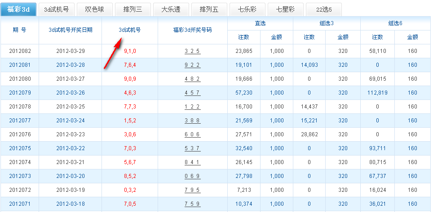
Task: Click the 组选6 header cell
Action: click(x=395, y=23)
